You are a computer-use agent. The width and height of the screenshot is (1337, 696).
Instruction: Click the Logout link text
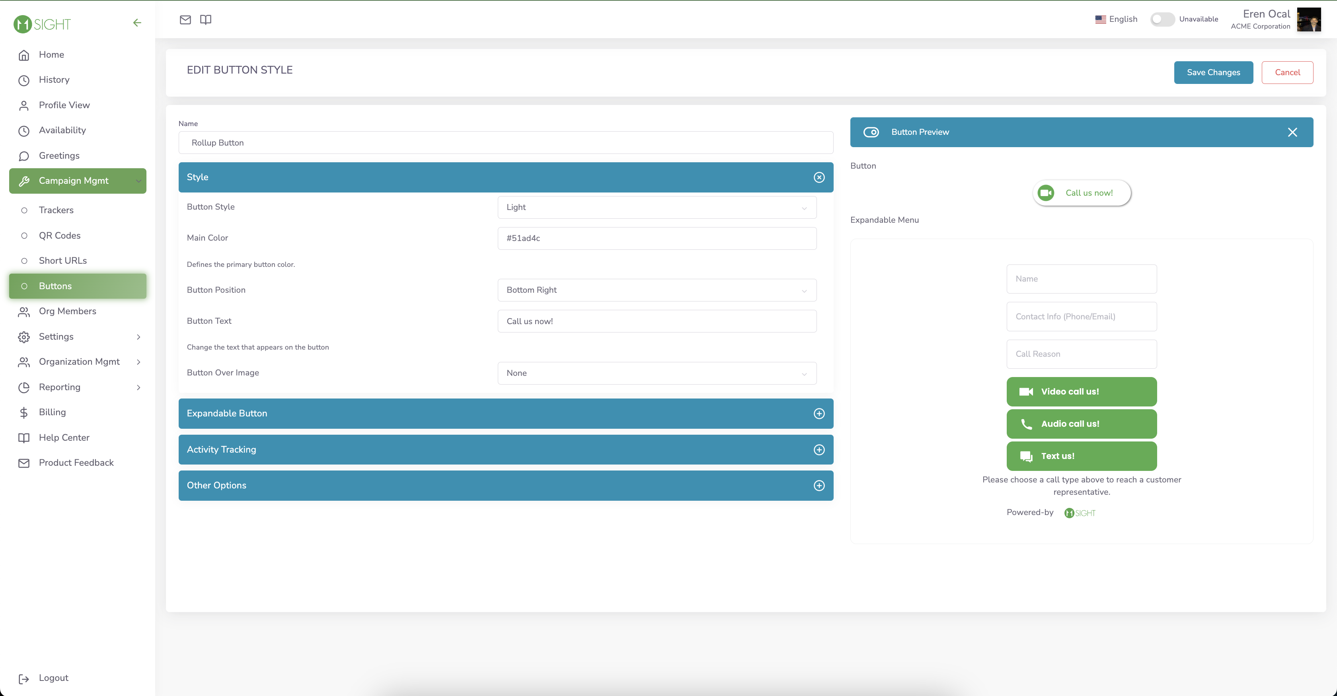[x=53, y=678]
